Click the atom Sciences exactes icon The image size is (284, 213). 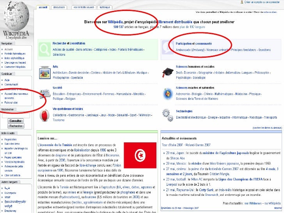pos(168,94)
